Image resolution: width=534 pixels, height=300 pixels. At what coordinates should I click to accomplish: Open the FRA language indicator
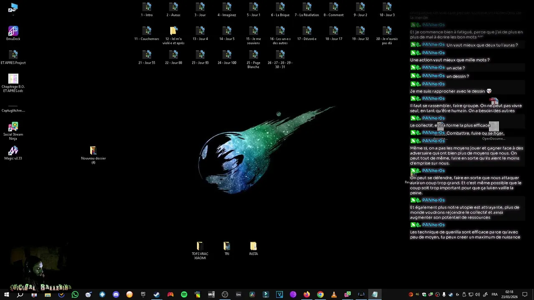[x=494, y=295]
